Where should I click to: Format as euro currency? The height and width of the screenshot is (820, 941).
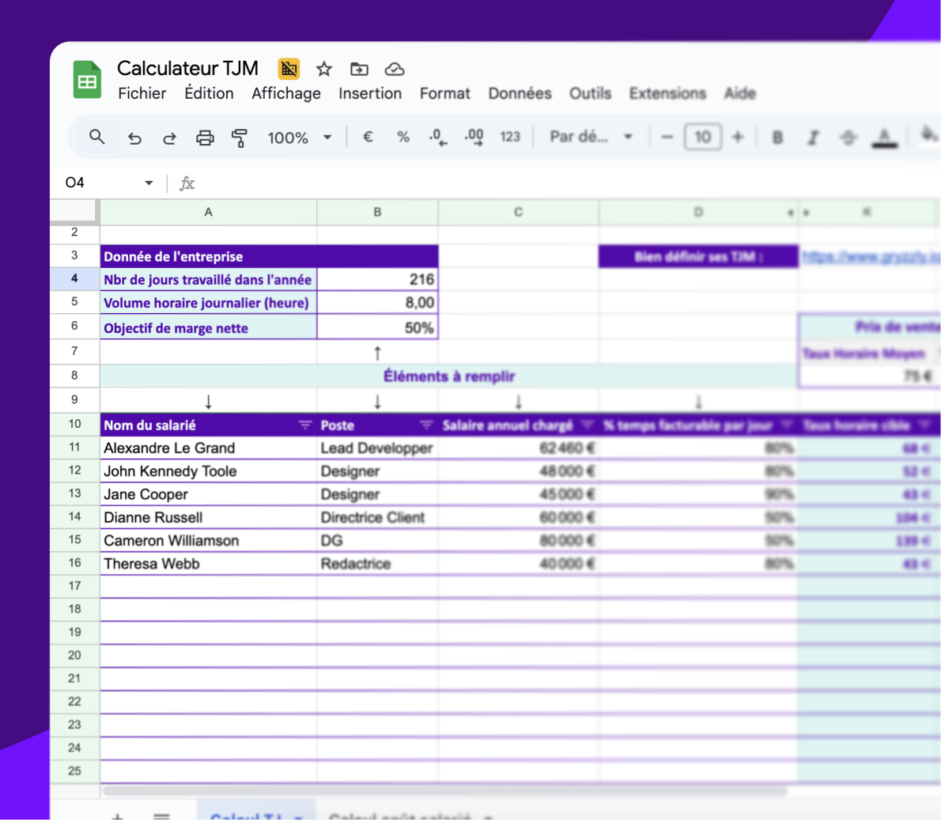368,137
